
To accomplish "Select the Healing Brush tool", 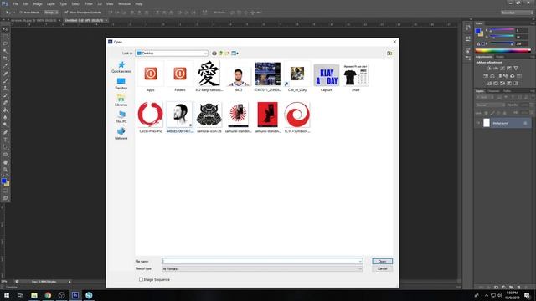I will click(5, 74).
